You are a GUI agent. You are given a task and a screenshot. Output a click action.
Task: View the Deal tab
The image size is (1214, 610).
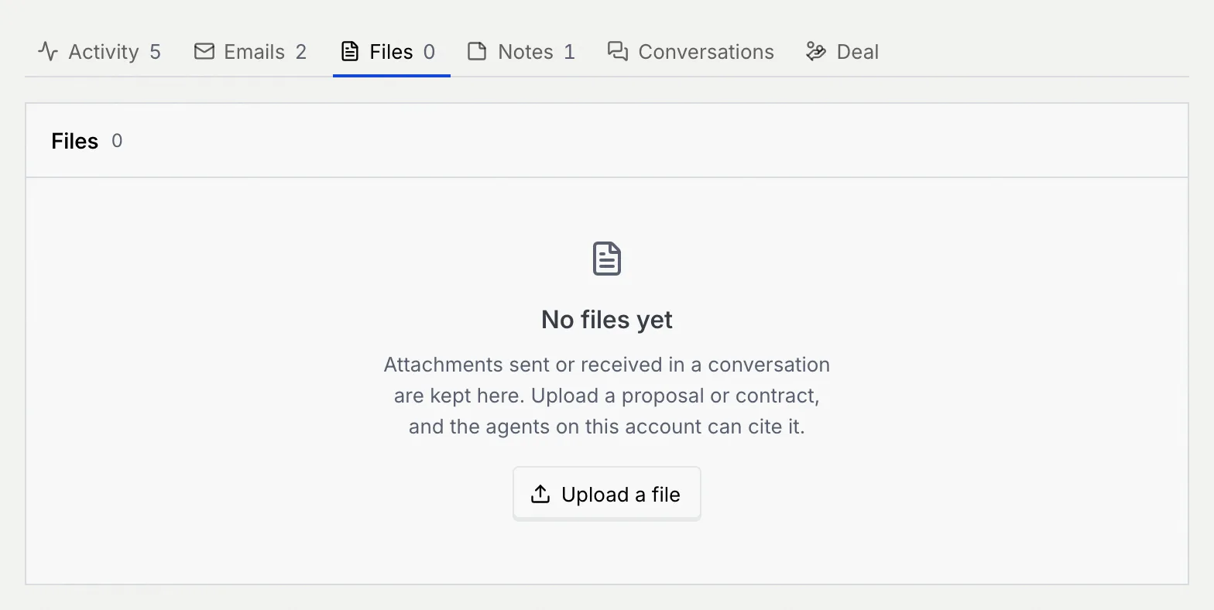[x=842, y=52]
